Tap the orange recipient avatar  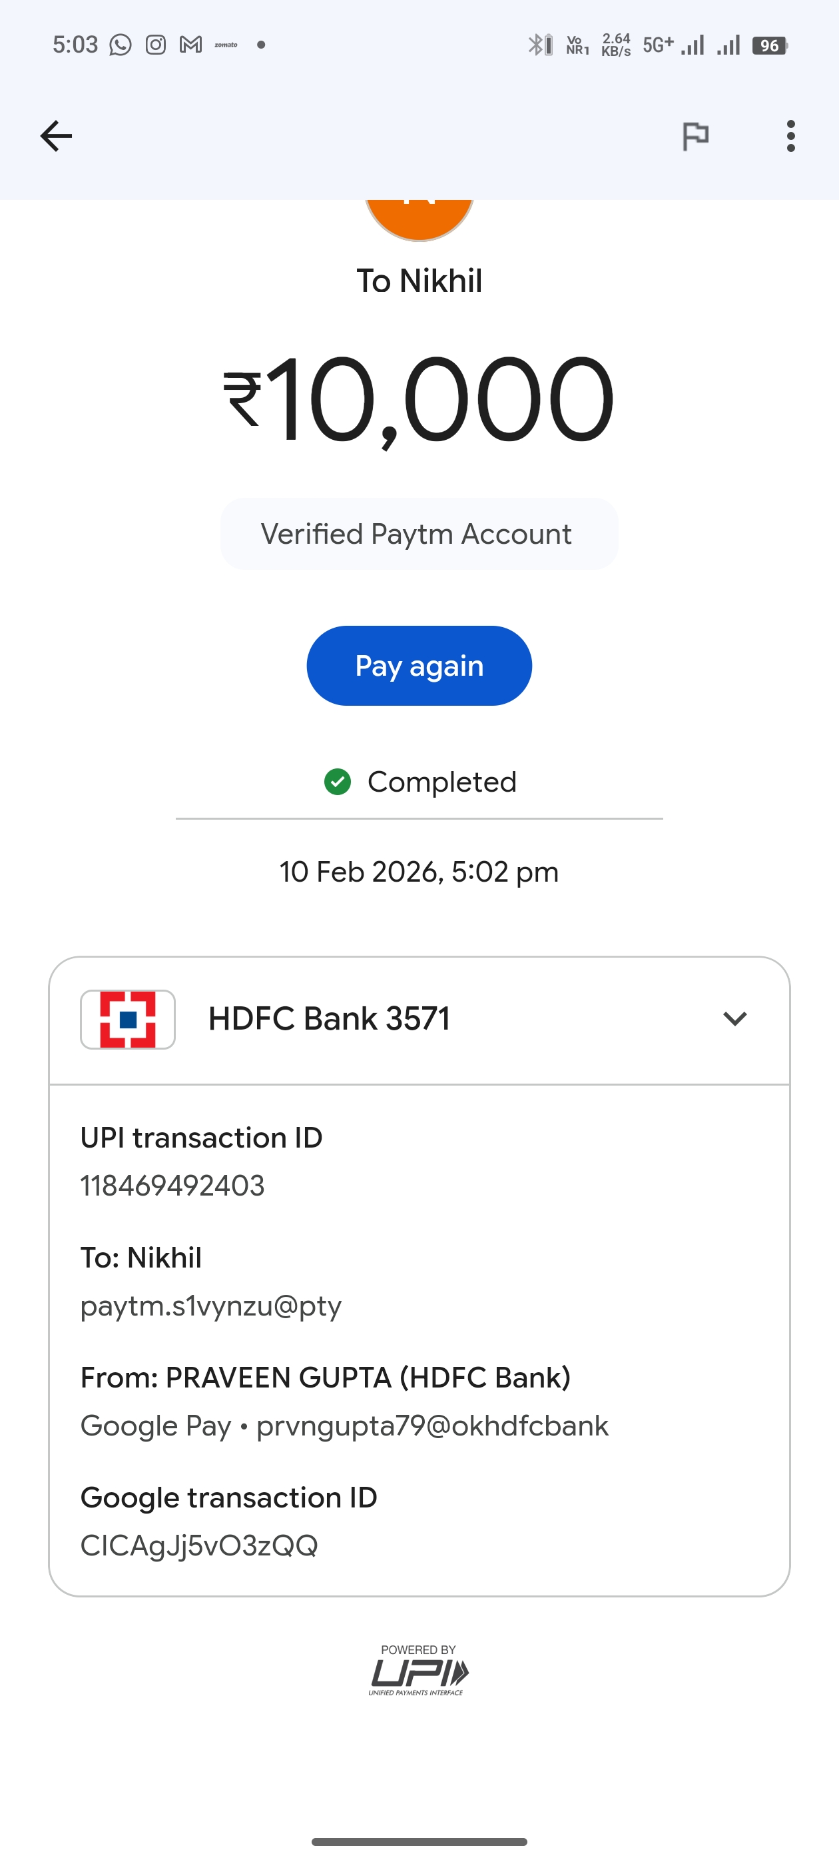pos(419,217)
